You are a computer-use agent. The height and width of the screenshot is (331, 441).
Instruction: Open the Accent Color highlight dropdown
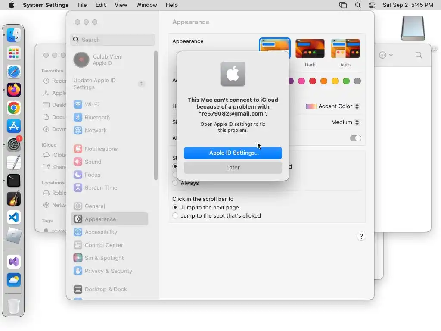tap(333, 106)
